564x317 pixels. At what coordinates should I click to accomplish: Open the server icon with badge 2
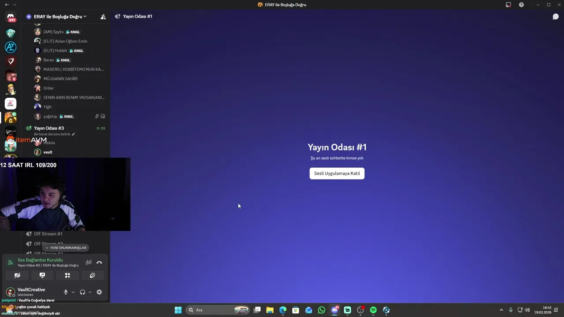point(11,75)
